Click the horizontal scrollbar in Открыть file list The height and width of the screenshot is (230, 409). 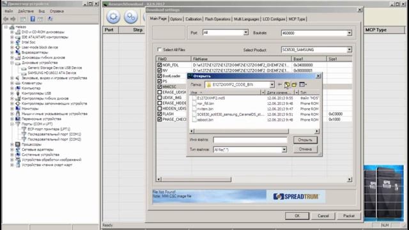242,131
